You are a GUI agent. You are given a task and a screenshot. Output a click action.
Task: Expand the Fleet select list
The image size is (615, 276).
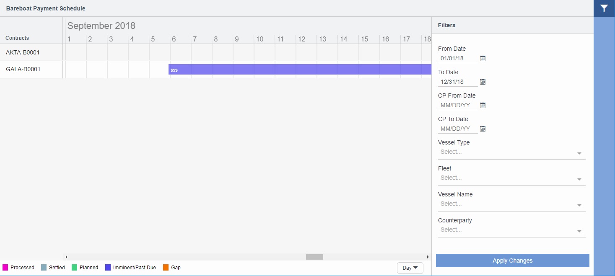[580, 179]
